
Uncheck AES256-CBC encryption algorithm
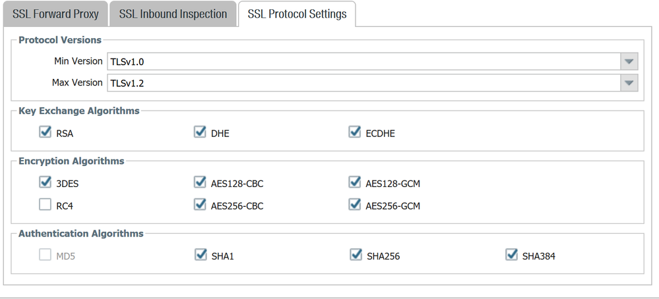click(x=201, y=205)
